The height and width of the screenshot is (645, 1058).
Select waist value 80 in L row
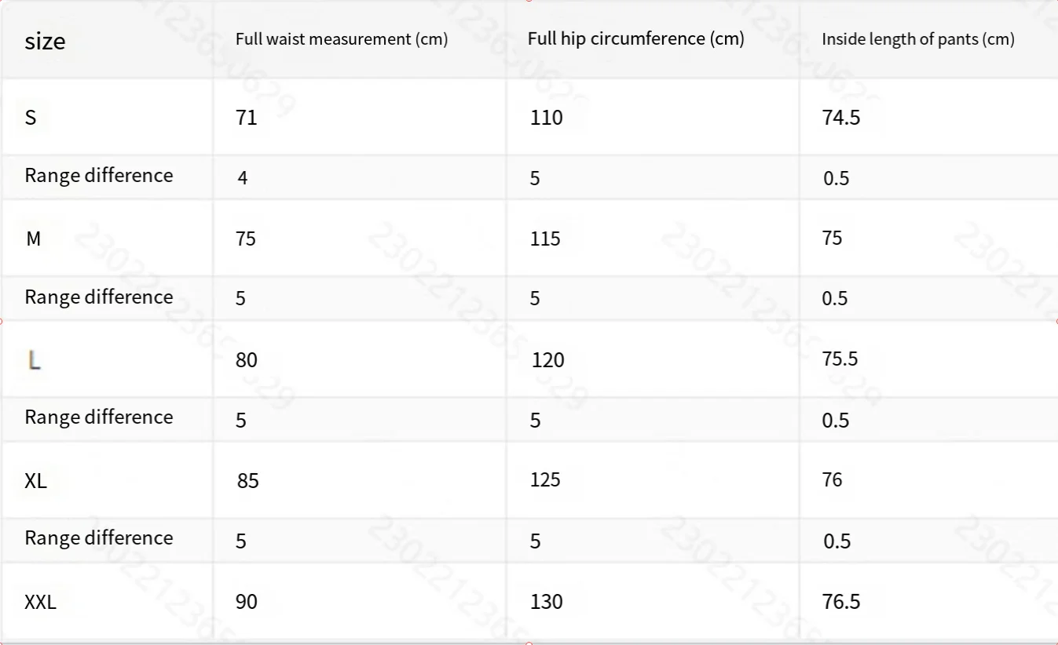247,360
